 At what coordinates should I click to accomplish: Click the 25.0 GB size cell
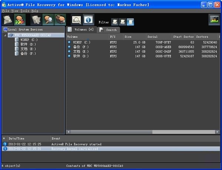point(139,42)
